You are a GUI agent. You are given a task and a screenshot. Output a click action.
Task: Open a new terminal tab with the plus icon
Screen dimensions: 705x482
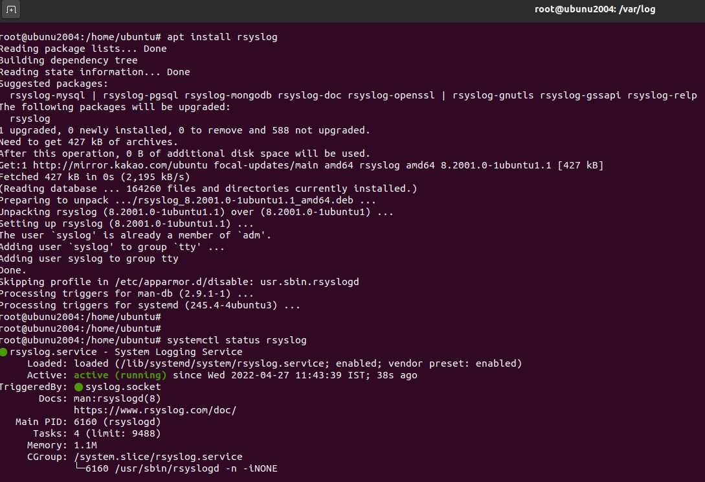pos(11,10)
